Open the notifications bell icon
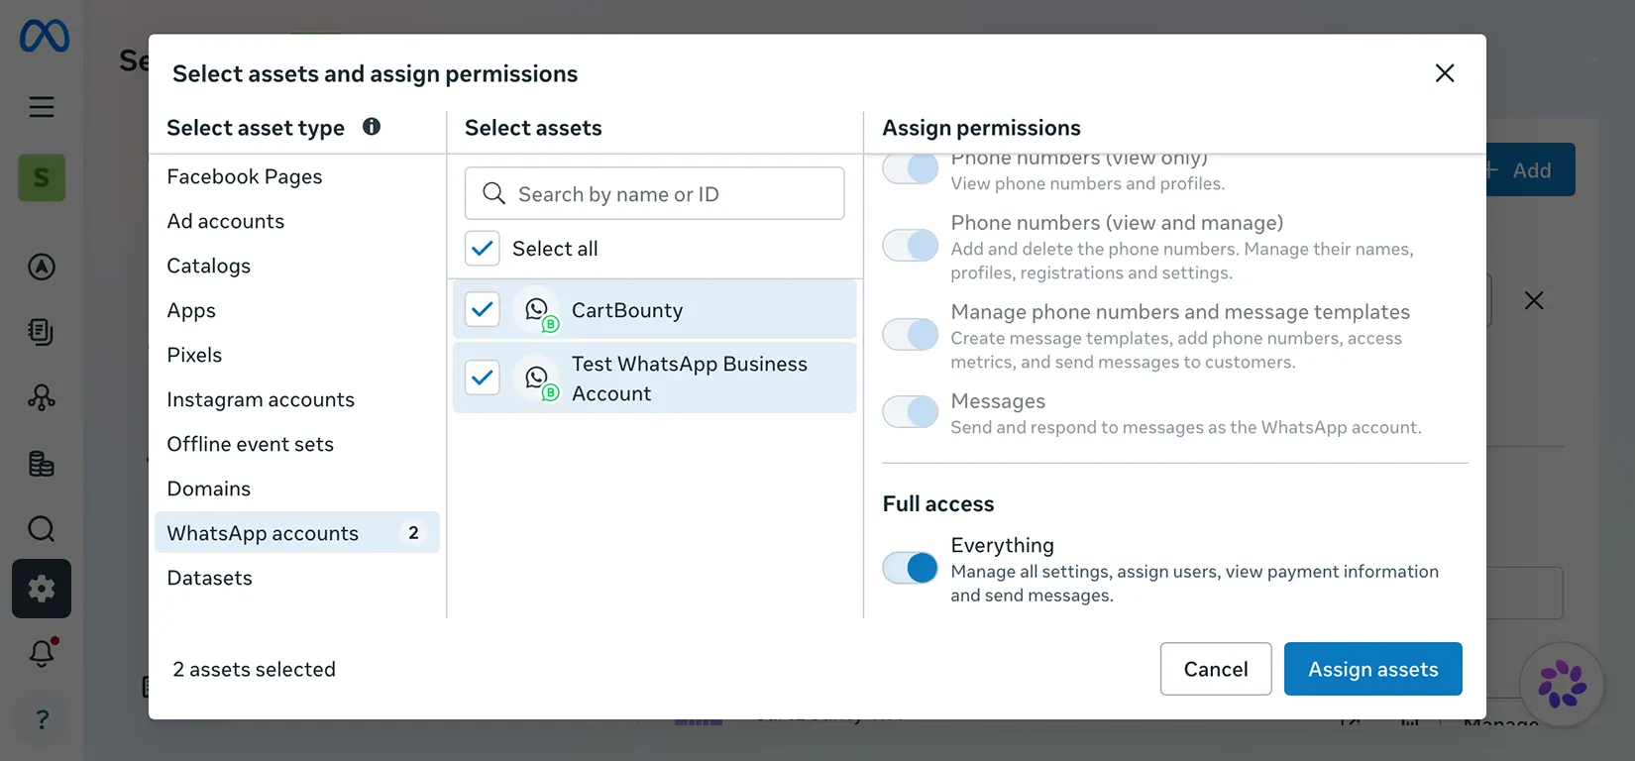This screenshot has height=761, width=1635. (42, 653)
